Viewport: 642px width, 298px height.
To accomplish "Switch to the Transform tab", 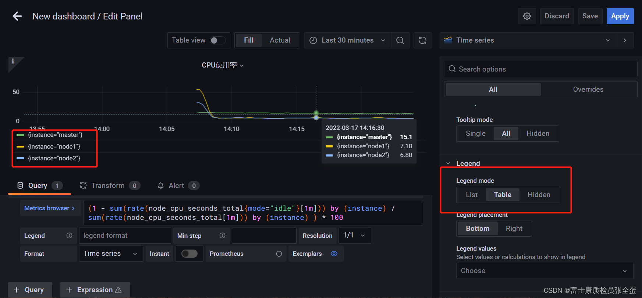I will point(110,186).
